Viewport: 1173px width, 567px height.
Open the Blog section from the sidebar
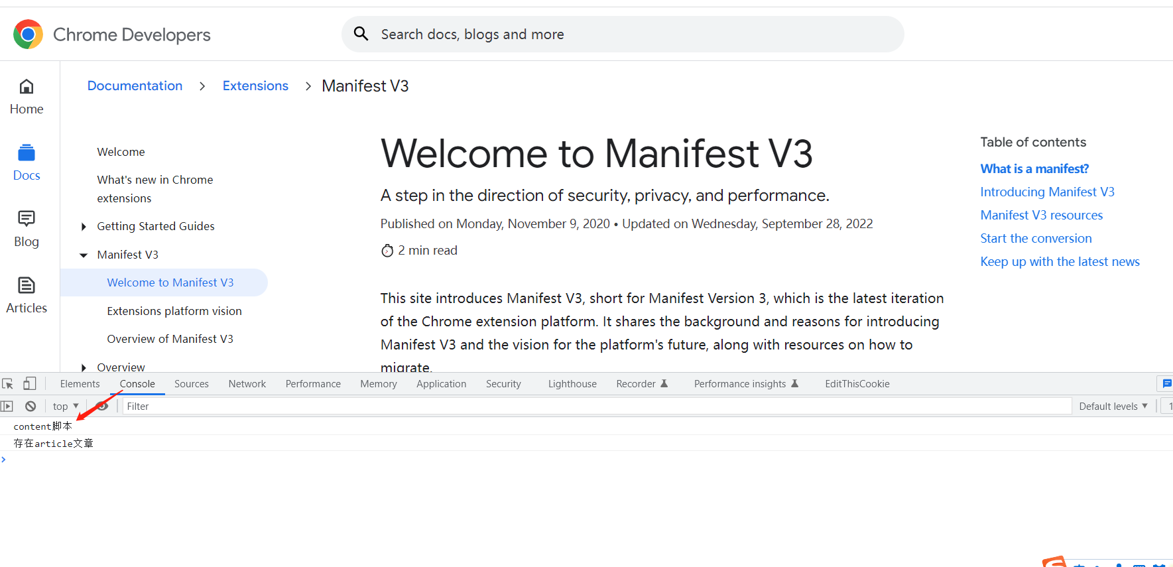coord(25,227)
